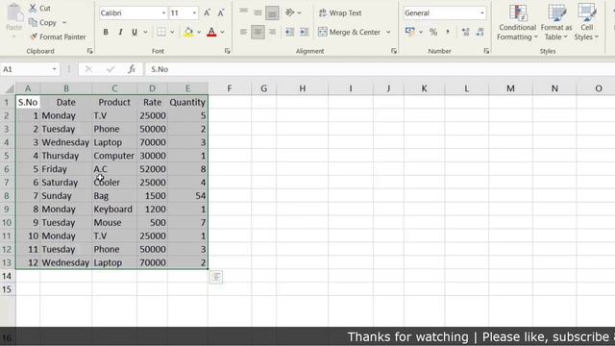Open Font settings dialog launcher
615x346 pixels.
[227, 51]
